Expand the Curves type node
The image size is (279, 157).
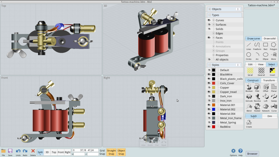[x=213, y=20]
